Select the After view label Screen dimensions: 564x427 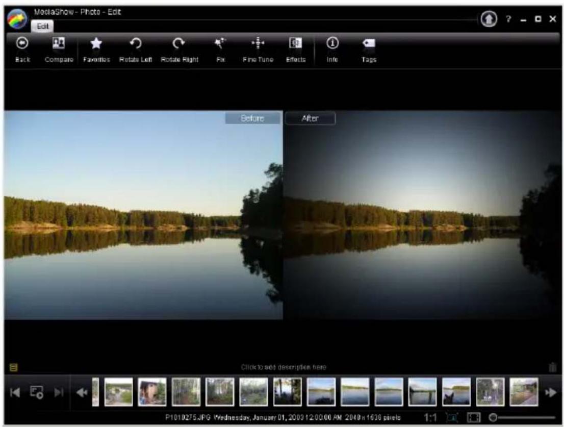point(310,118)
